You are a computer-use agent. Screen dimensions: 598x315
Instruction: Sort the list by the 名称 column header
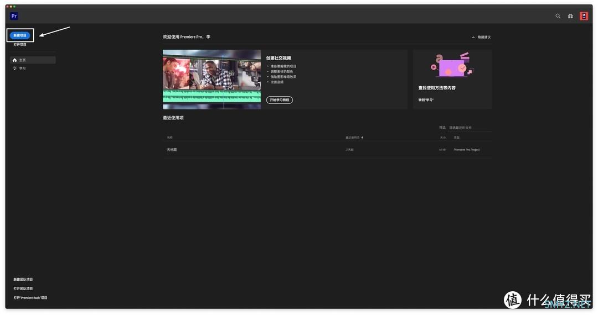[170, 138]
